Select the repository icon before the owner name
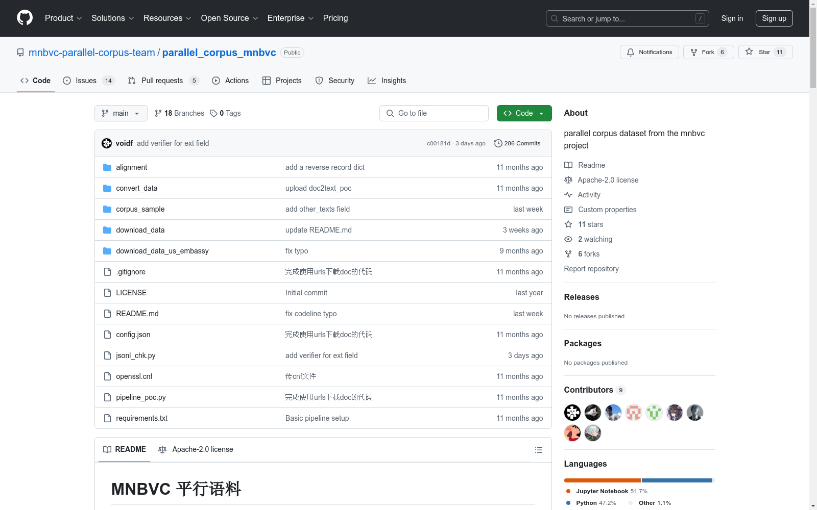817x510 pixels. tap(20, 53)
